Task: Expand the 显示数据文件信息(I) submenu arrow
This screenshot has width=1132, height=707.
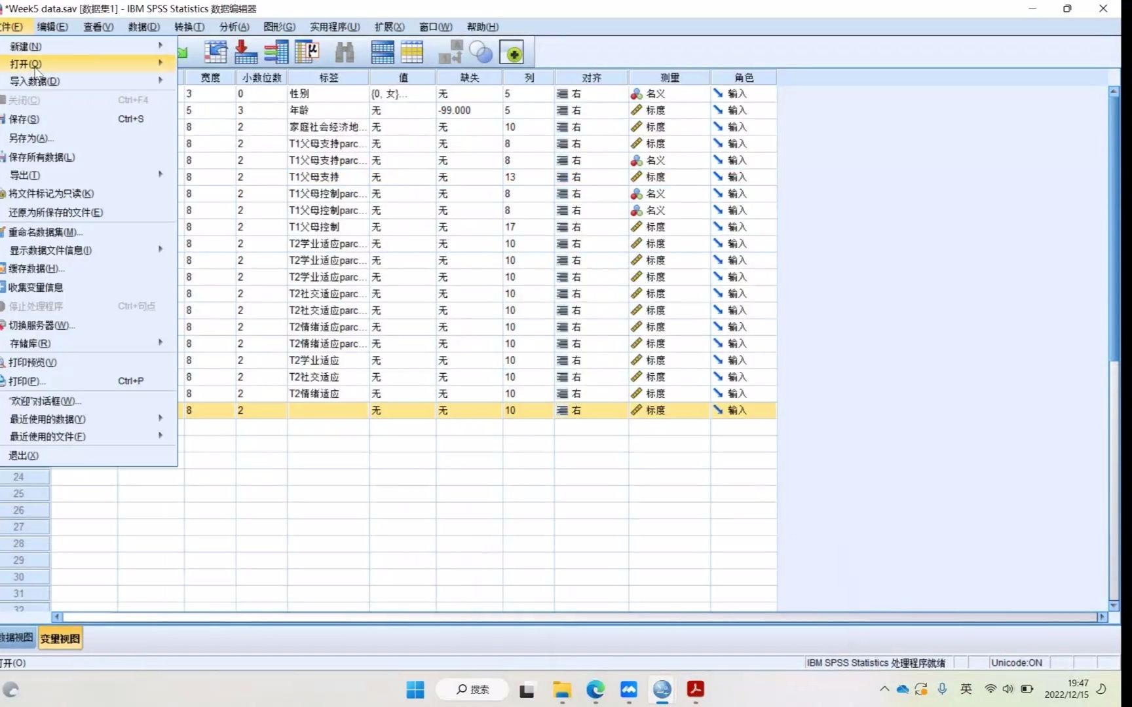Action: pos(160,249)
